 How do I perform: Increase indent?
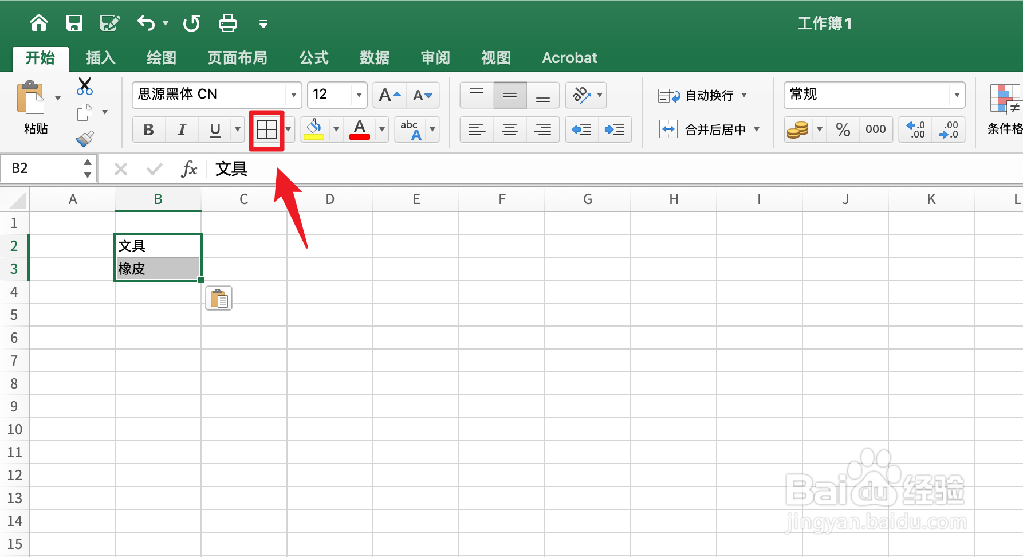click(x=615, y=130)
